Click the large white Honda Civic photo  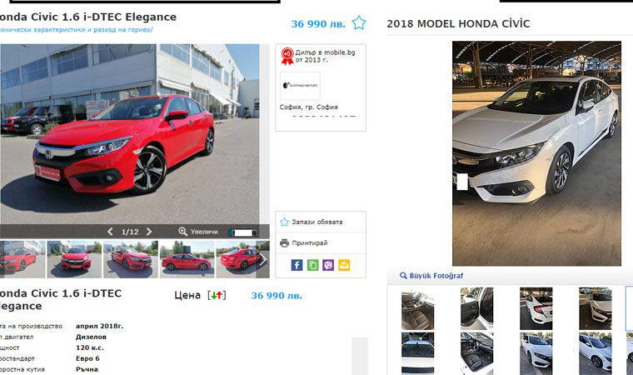pyautogui.click(x=536, y=153)
